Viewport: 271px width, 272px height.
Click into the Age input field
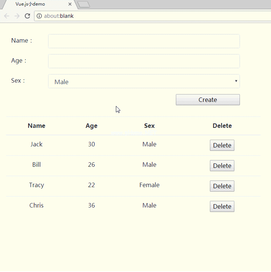click(144, 61)
